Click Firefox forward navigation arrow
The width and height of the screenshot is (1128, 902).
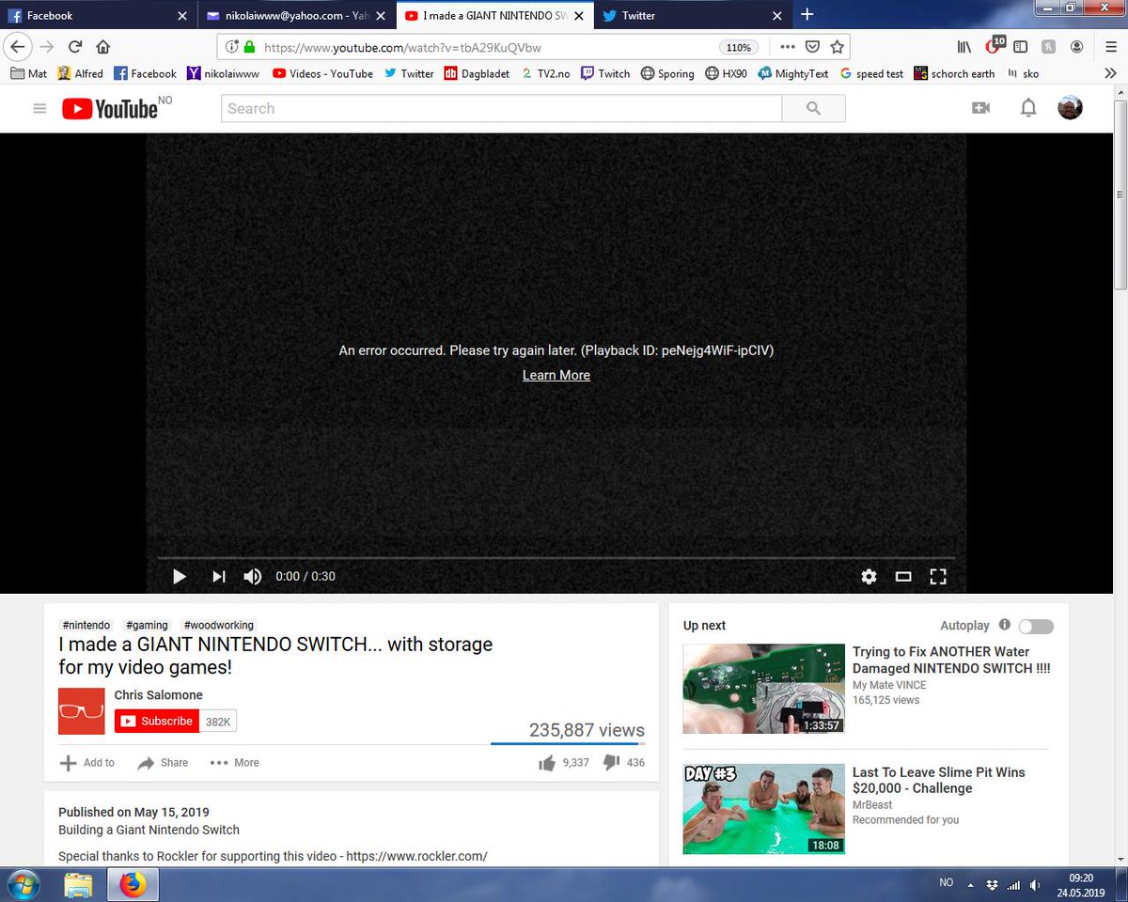pyautogui.click(x=46, y=47)
